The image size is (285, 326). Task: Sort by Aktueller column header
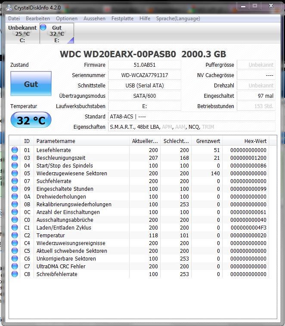pyautogui.click(x=145, y=141)
